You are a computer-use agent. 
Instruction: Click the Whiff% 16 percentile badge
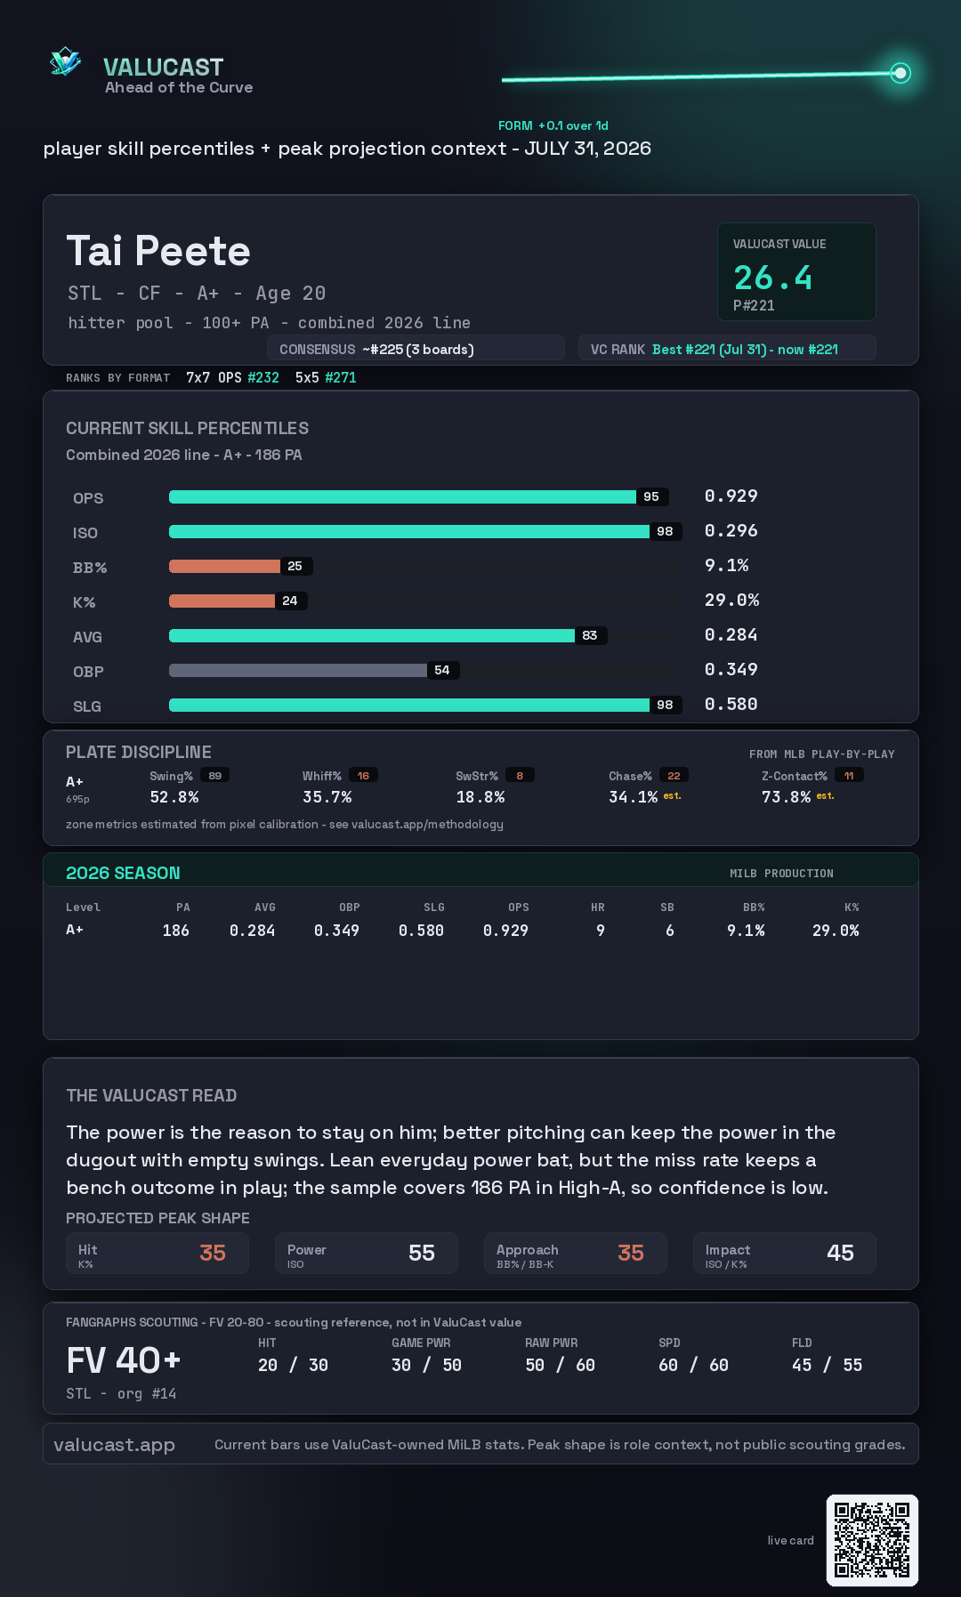(363, 776)
